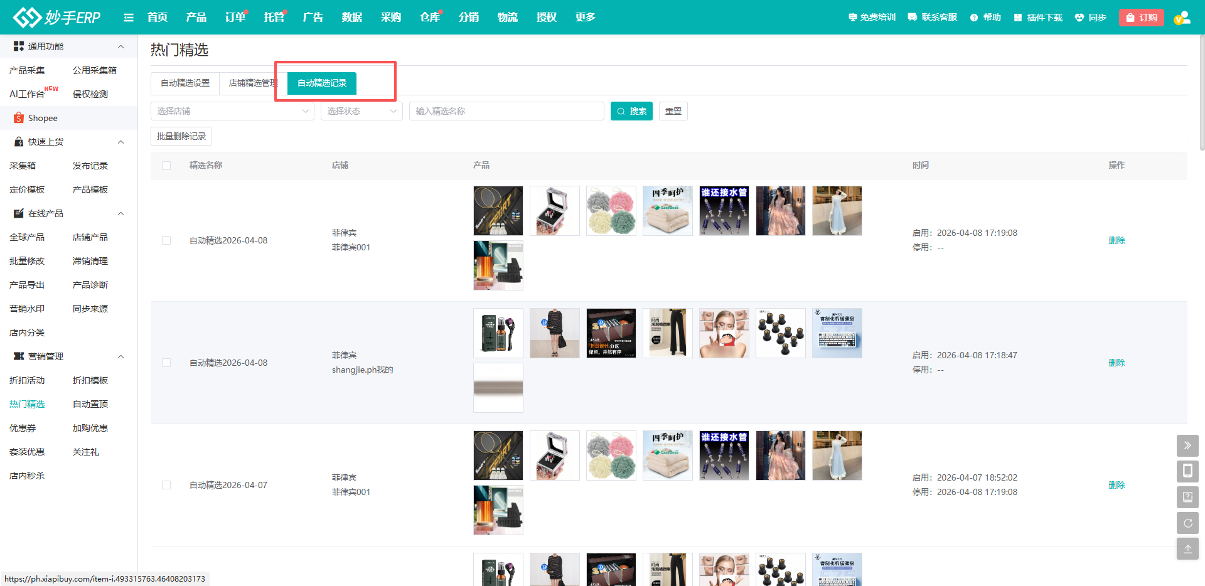Open 优惠券 in the sidebar
This screenshot has height=586, width=1205.
[x=23, y=428]
